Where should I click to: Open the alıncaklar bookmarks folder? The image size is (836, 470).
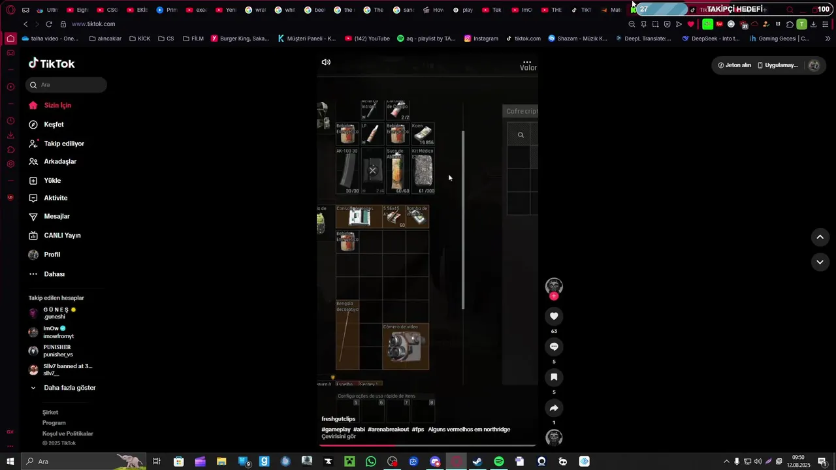[x=105, y=39]
